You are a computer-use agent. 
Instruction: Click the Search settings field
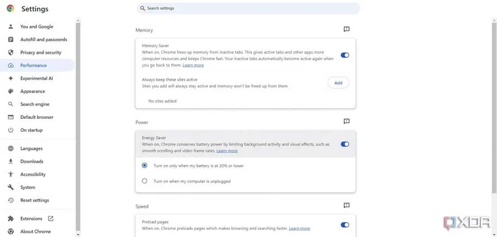pos(250,9)
